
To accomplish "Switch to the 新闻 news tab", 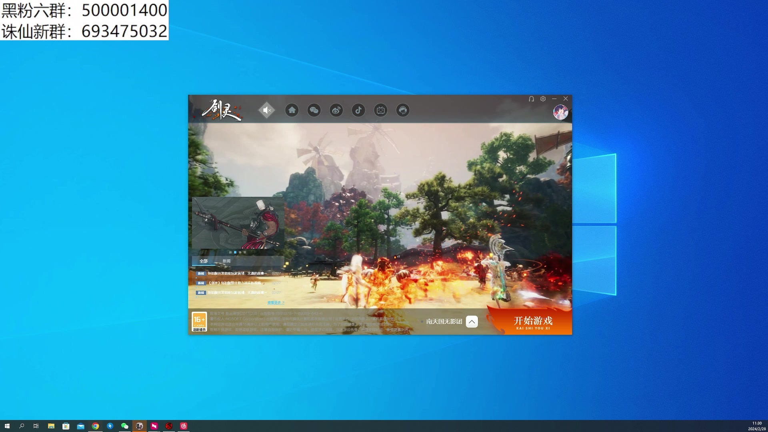I will (x=226, y=261).
